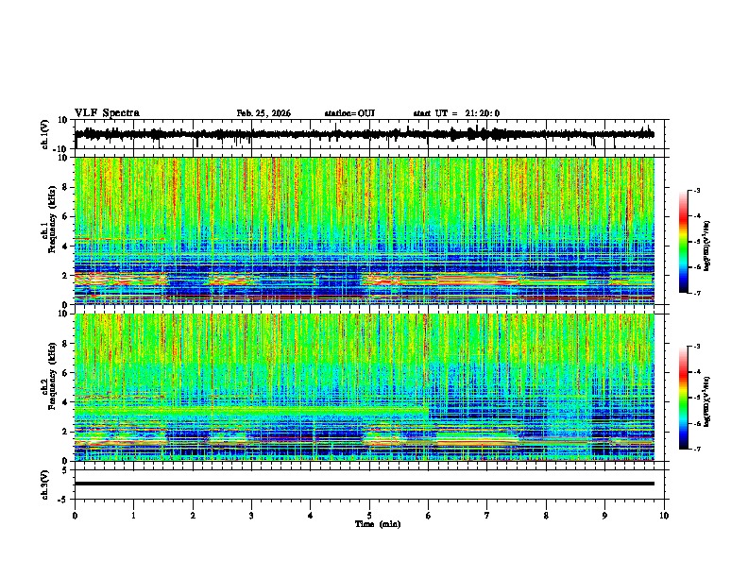Click inside the ch.1 spectrogram panel
This screenshot has width=748, height=578.
pos(364,230)
